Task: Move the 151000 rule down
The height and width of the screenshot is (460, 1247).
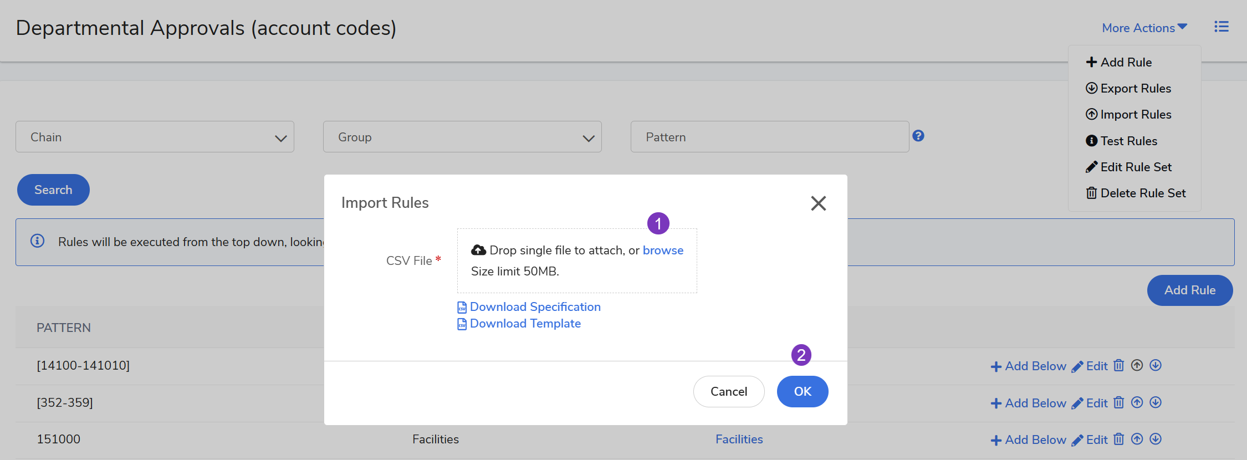Action: click(x=1156, y=439)
